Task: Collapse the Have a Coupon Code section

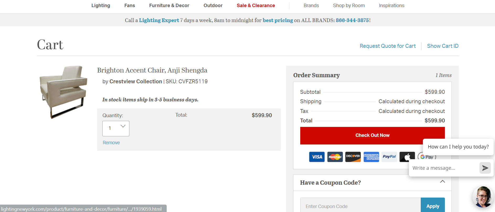Action: pos(443,182)
